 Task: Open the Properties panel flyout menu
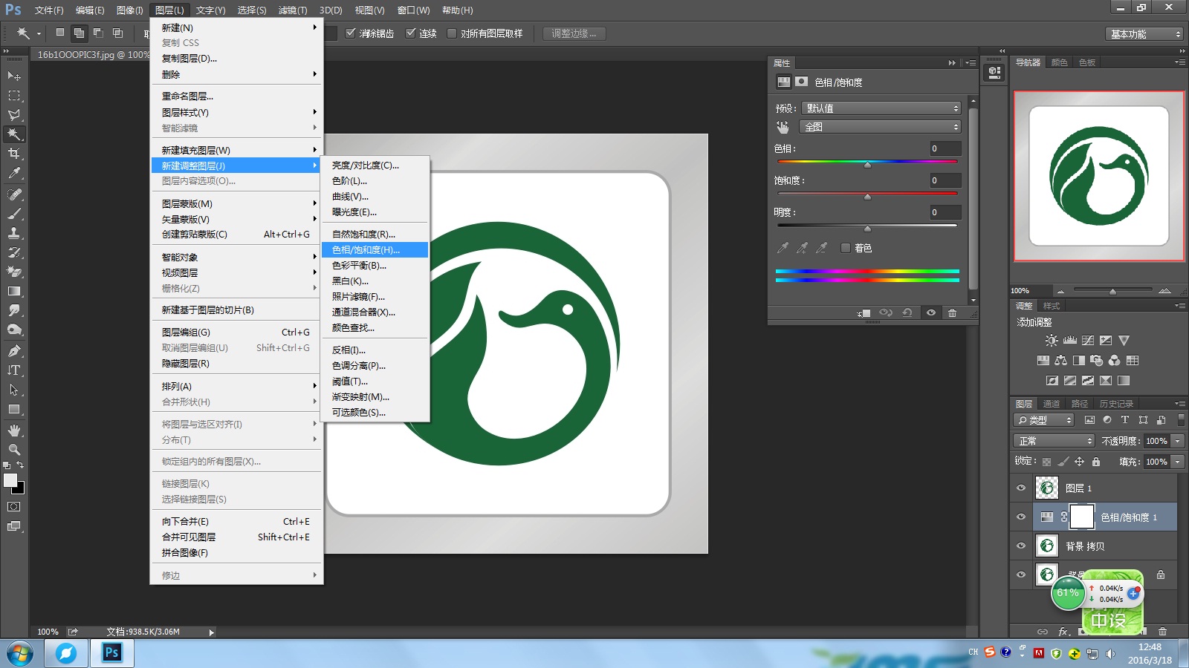coord(971,63)
